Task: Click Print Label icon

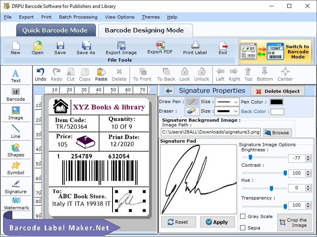Action: pyautogui.click(x=195, y=48)
